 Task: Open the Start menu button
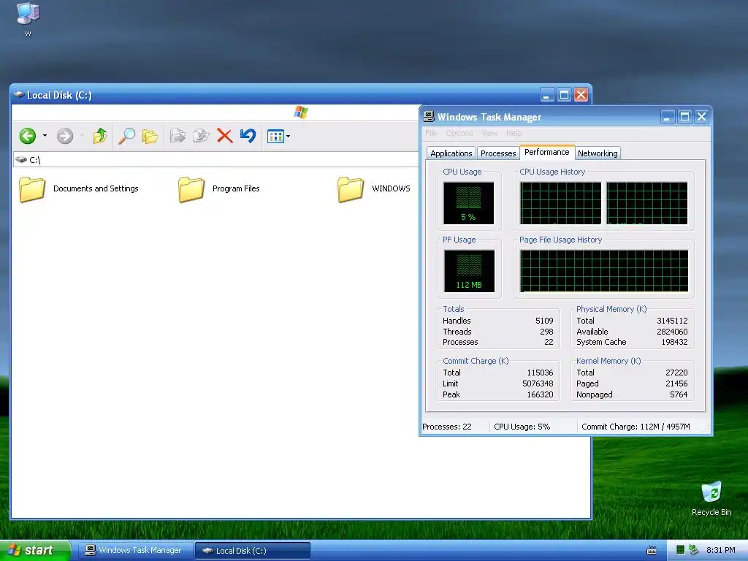tap(35, 551)
